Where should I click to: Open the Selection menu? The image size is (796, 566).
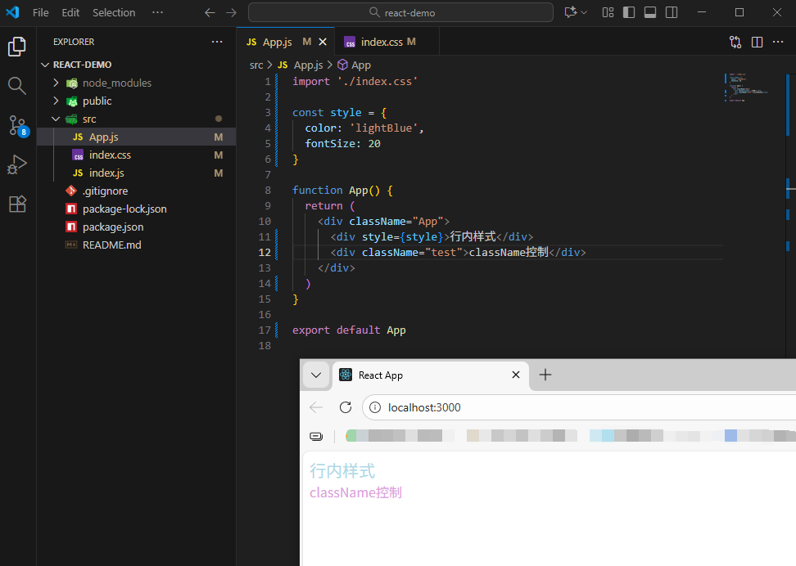coord(114,12)
